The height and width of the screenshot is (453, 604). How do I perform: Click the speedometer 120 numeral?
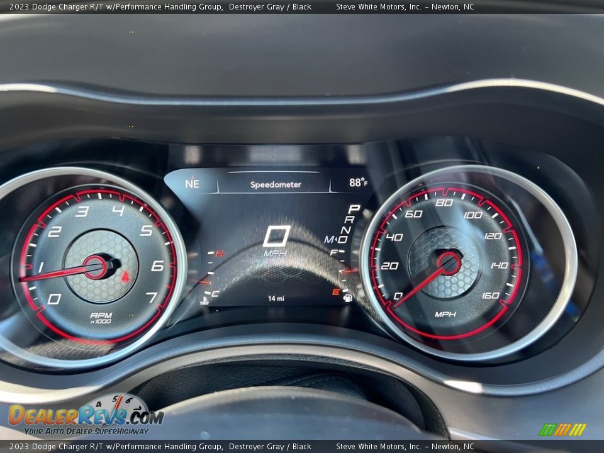tap(493, 236)
